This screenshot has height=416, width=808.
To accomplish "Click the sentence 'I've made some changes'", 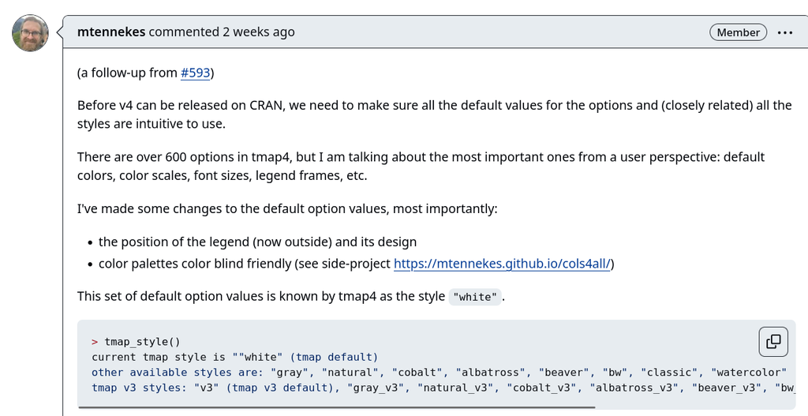I will click(287, 208).
